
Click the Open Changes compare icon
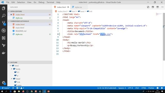148,7
